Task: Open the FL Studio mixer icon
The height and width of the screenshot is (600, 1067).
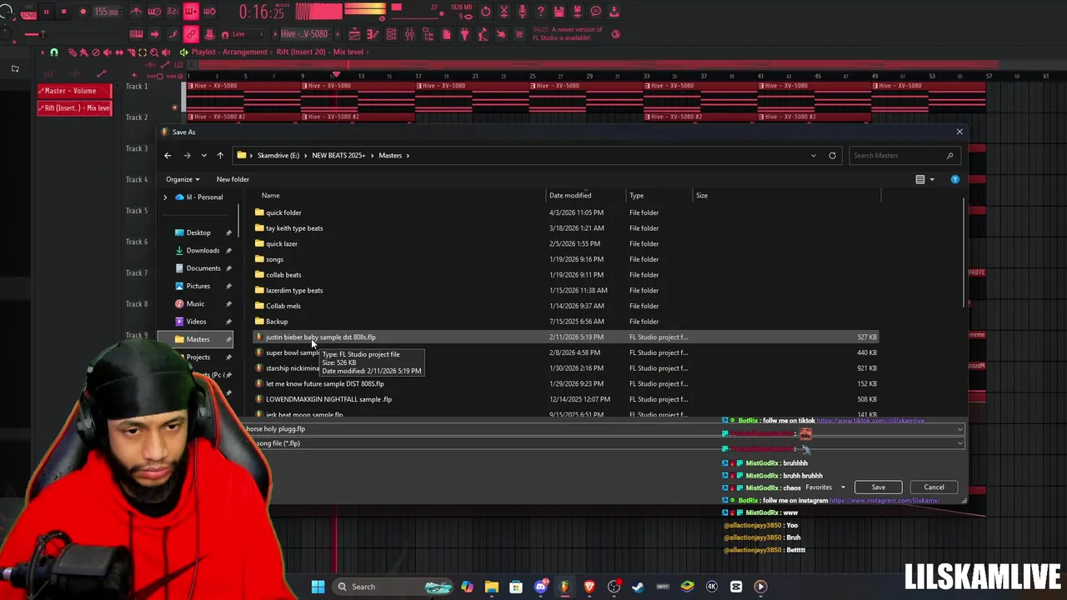Action: pos(409,34)
